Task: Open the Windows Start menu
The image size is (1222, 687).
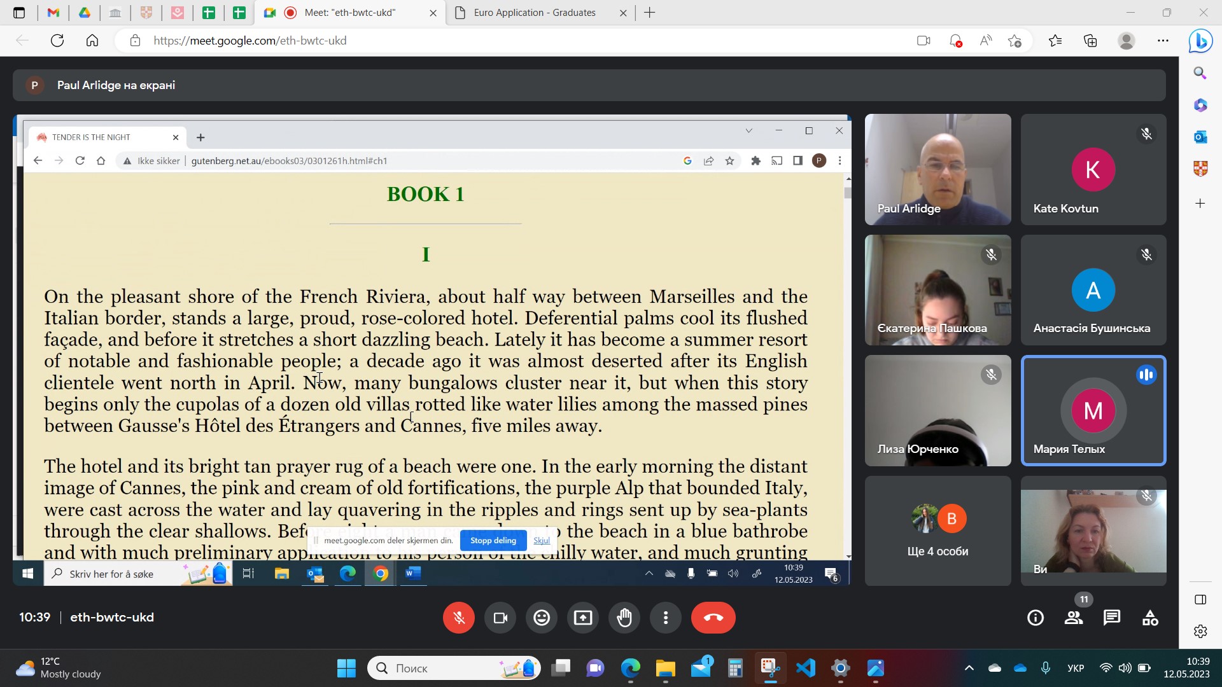Action: pyautogui.click(x=346, y=669)
